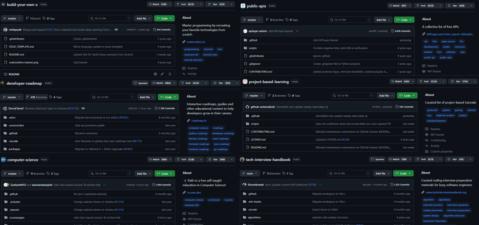Click the tag icon next to 5 Tags in computer-science
The height and width of the screenshot is (225, 479).
coord(49,173)
